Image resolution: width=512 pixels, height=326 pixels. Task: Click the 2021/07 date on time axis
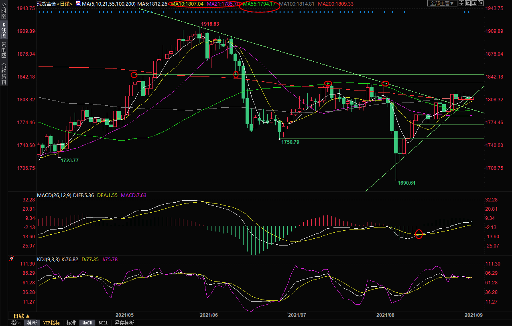pyautogui.click(x=297, y=315)
